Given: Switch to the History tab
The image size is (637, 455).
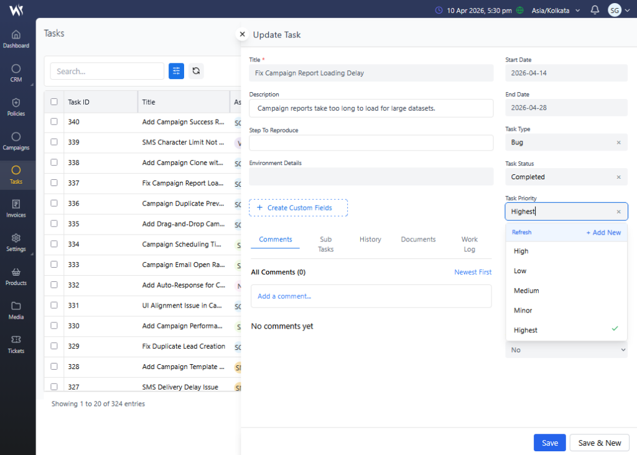Looking at the screenshot, I should [370, 240].
